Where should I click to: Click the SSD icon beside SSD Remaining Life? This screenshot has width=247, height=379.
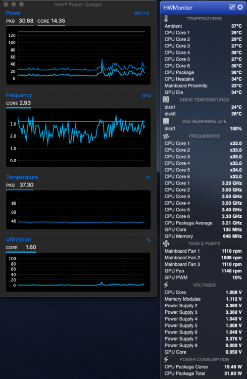coord(166,121)
